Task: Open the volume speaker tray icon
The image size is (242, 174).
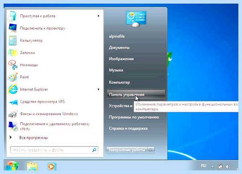Action: [x=228, y=166]
